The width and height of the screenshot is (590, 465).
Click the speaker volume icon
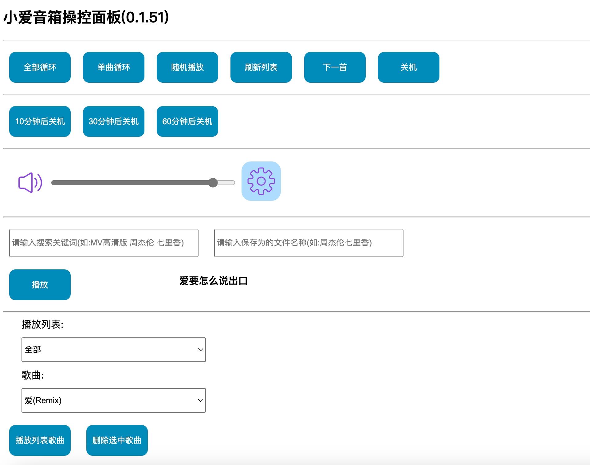(30, 183)
